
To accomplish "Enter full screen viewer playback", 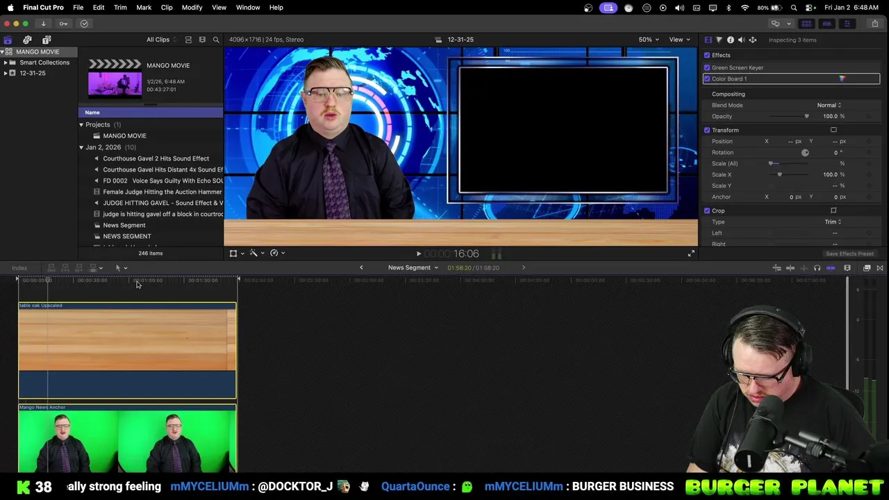I will pos(691,253).
